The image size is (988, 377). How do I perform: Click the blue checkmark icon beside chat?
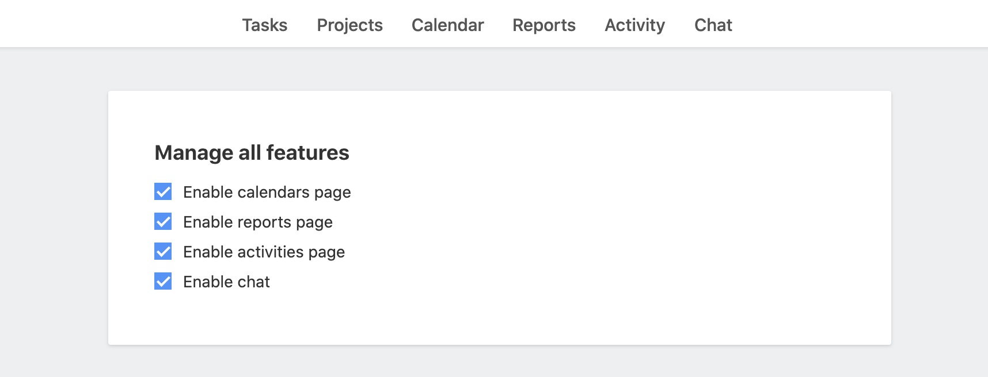pos(163,281)
